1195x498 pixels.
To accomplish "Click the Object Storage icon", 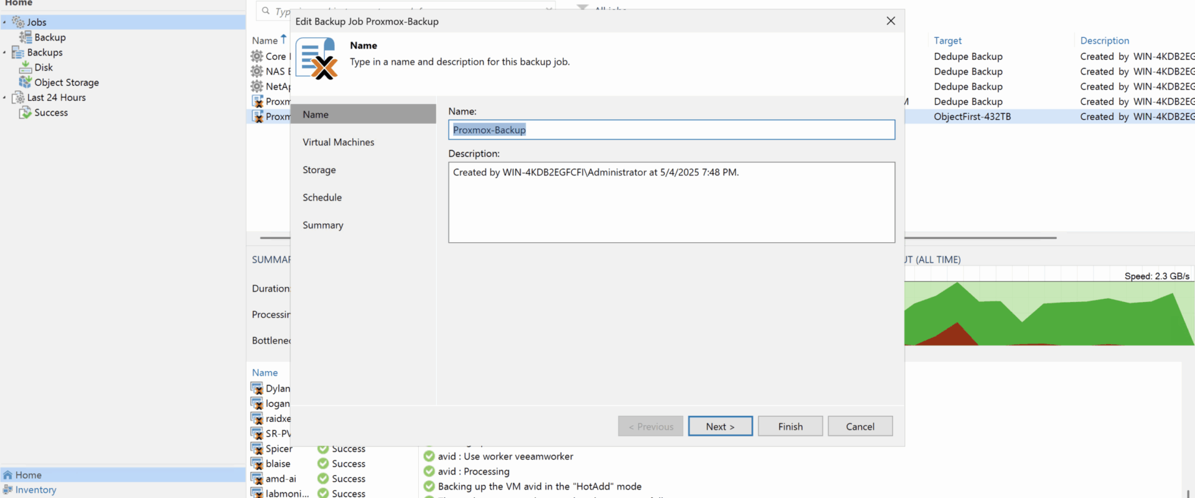I will point(26,82).
